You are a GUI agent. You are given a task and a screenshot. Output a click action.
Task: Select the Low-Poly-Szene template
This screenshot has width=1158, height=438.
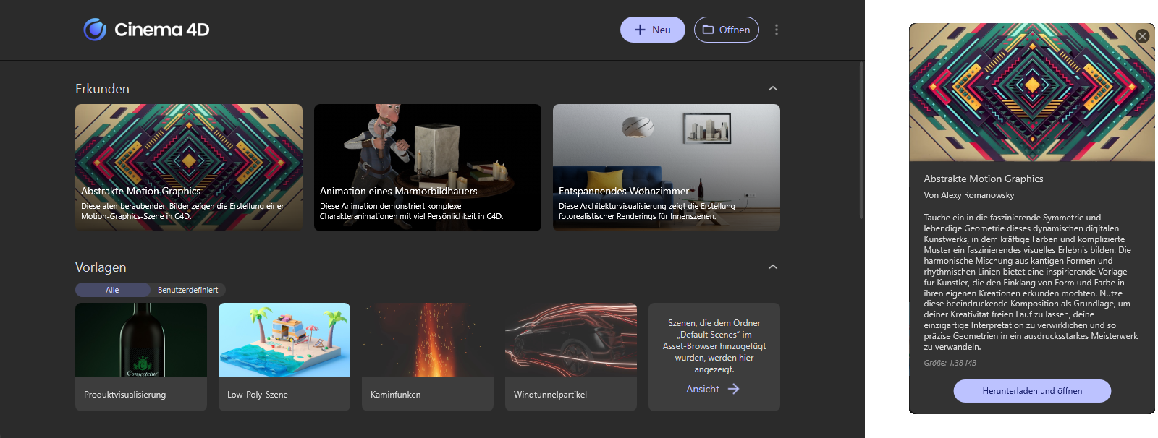[284, 356]
